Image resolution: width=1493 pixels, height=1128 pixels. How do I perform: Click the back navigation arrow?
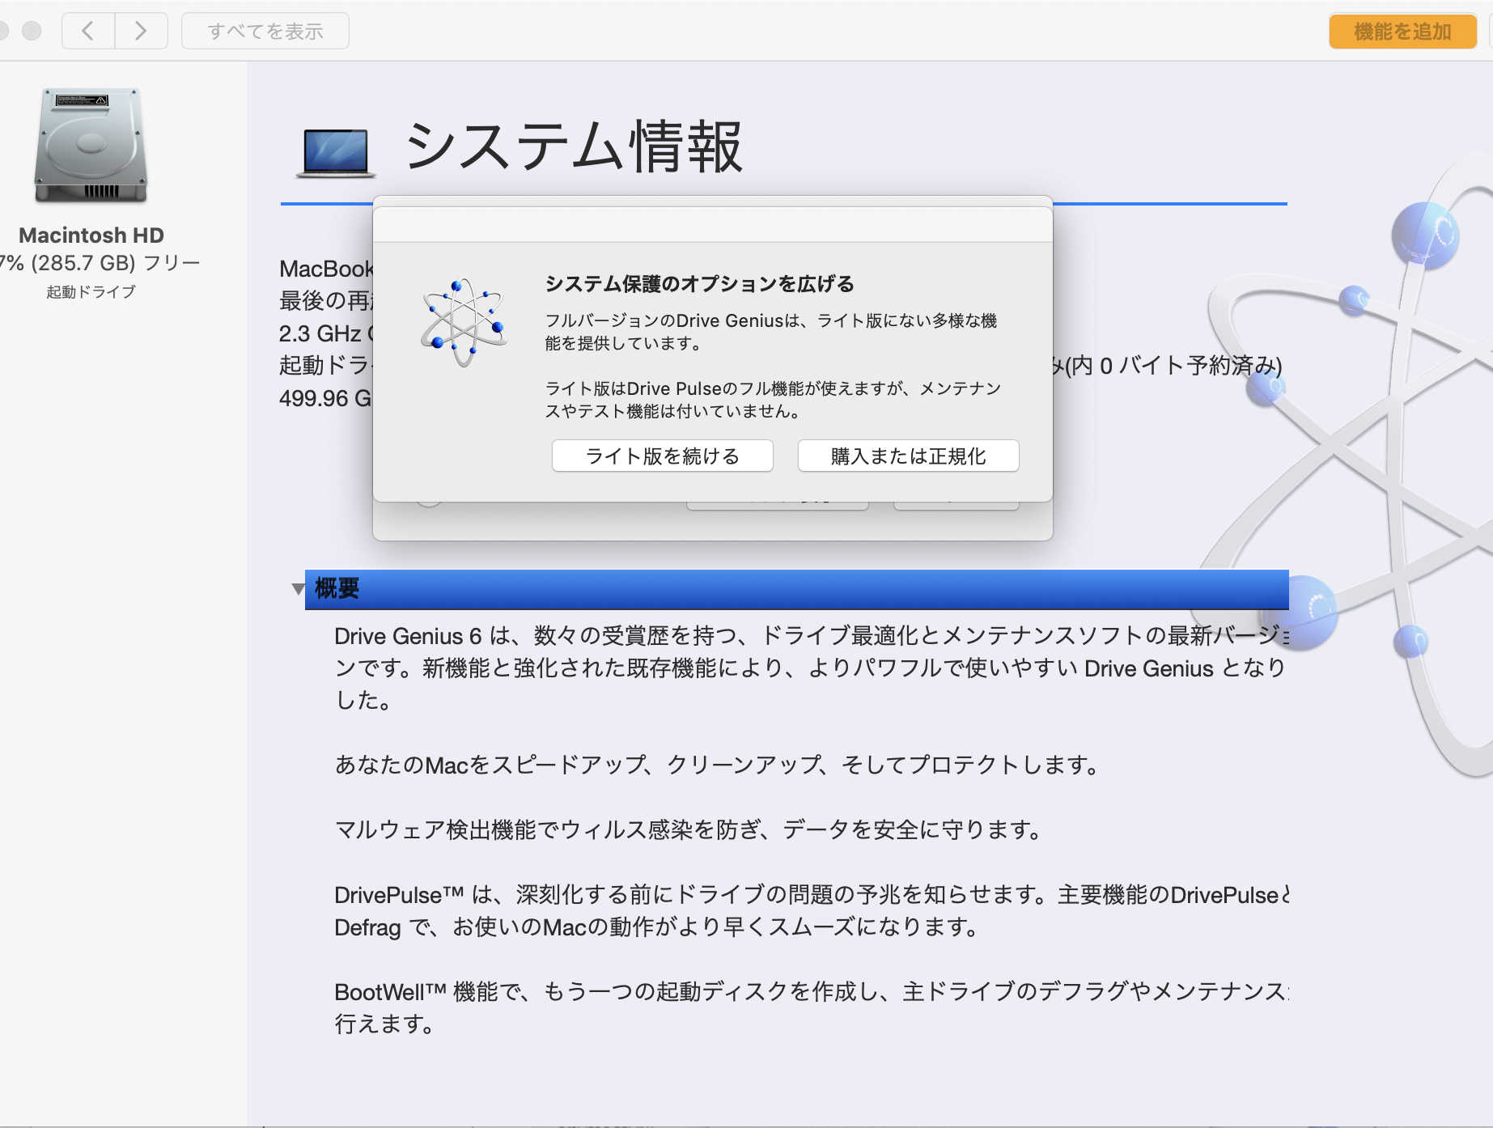(88, 31)
